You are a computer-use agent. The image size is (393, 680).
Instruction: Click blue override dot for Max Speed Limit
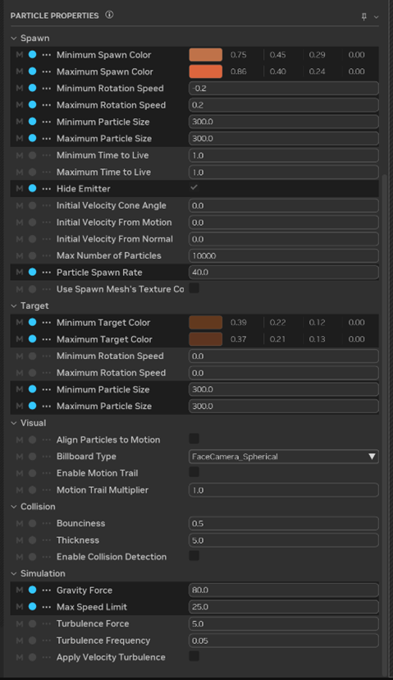tap(33, 607)
